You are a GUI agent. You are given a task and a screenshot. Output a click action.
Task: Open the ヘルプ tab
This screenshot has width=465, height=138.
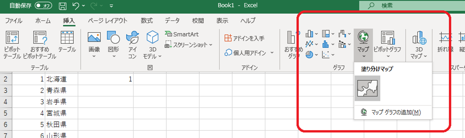click(x=248, y=21)
